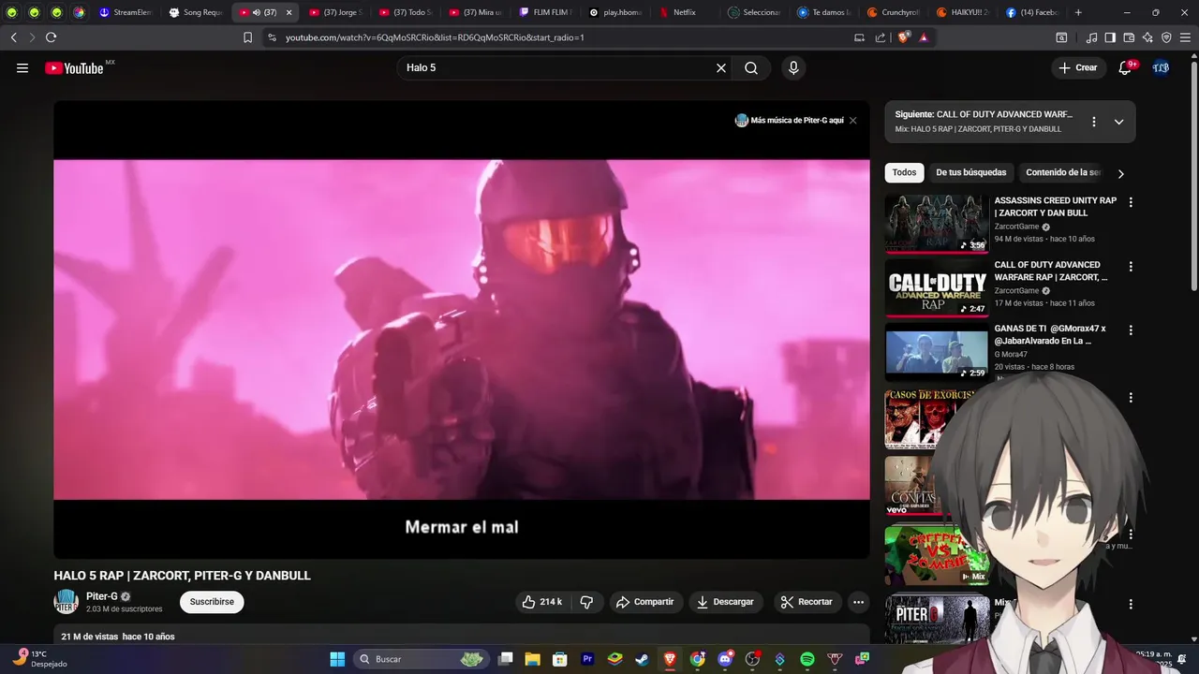Open Piter-G channel name link
The width and height of the screenshot is (1199, 674).
[101, 596]
